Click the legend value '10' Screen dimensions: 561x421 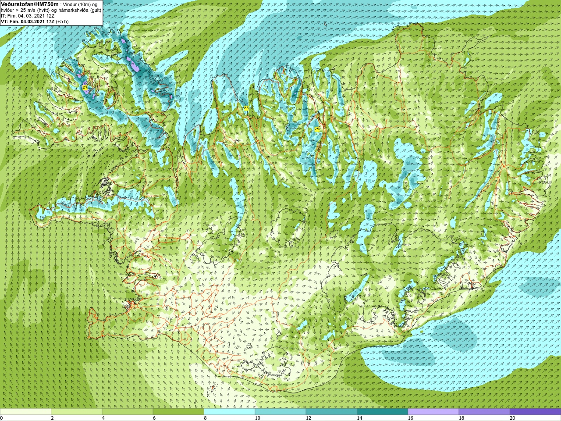pyautogui.click(x=257, y=418)
